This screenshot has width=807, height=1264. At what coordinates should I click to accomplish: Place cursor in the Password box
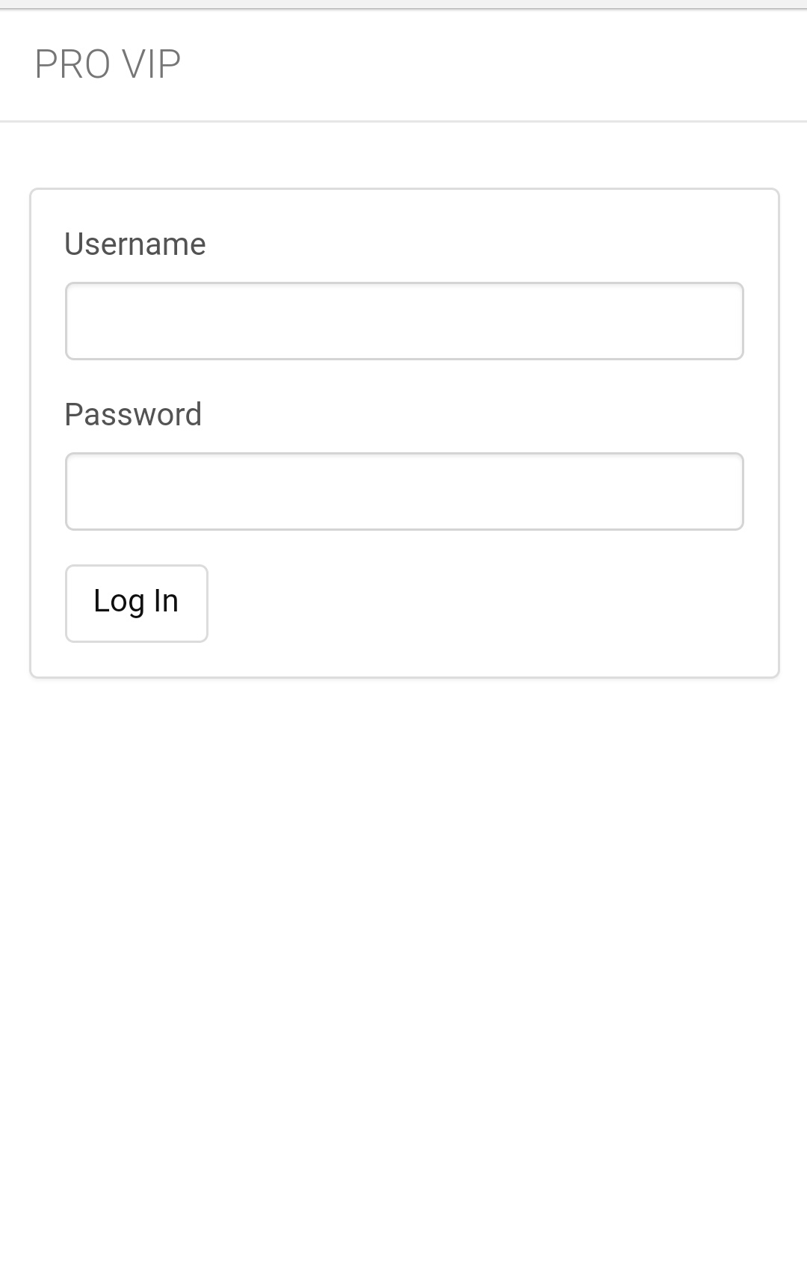pos(403,491)
